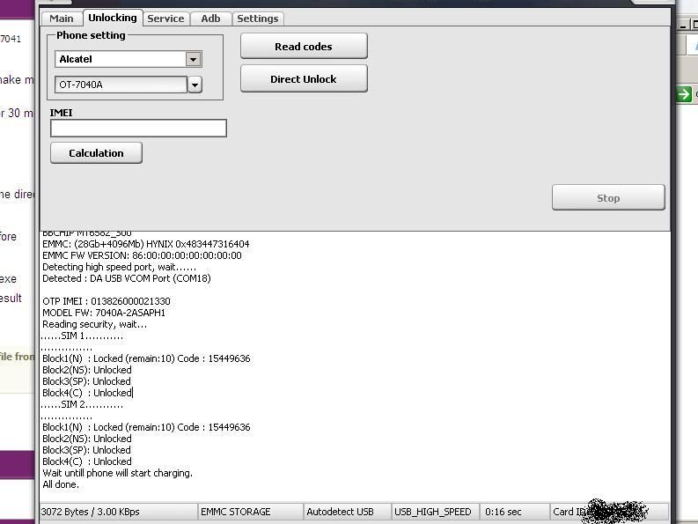The image size is (698, 524).
Task: Click the Autodetect USB status cell
Action: (340, 512)
